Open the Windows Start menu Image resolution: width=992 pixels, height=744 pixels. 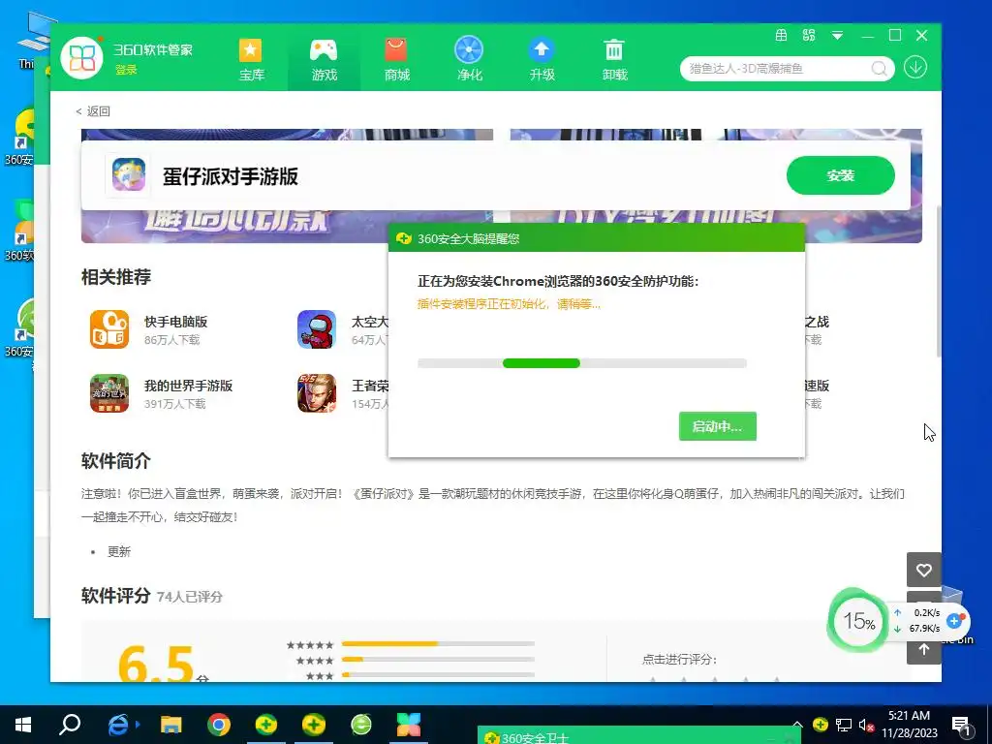click(23, 725)
